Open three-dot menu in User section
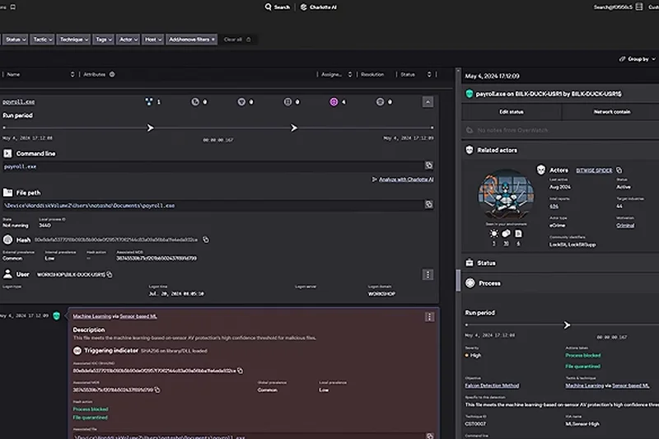The height and width of the screenshot is (439, 659). click(x=428, y=274)
